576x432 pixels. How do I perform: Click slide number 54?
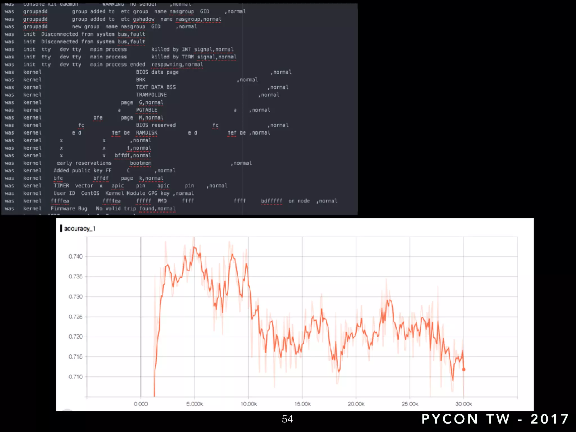(287, 419)
